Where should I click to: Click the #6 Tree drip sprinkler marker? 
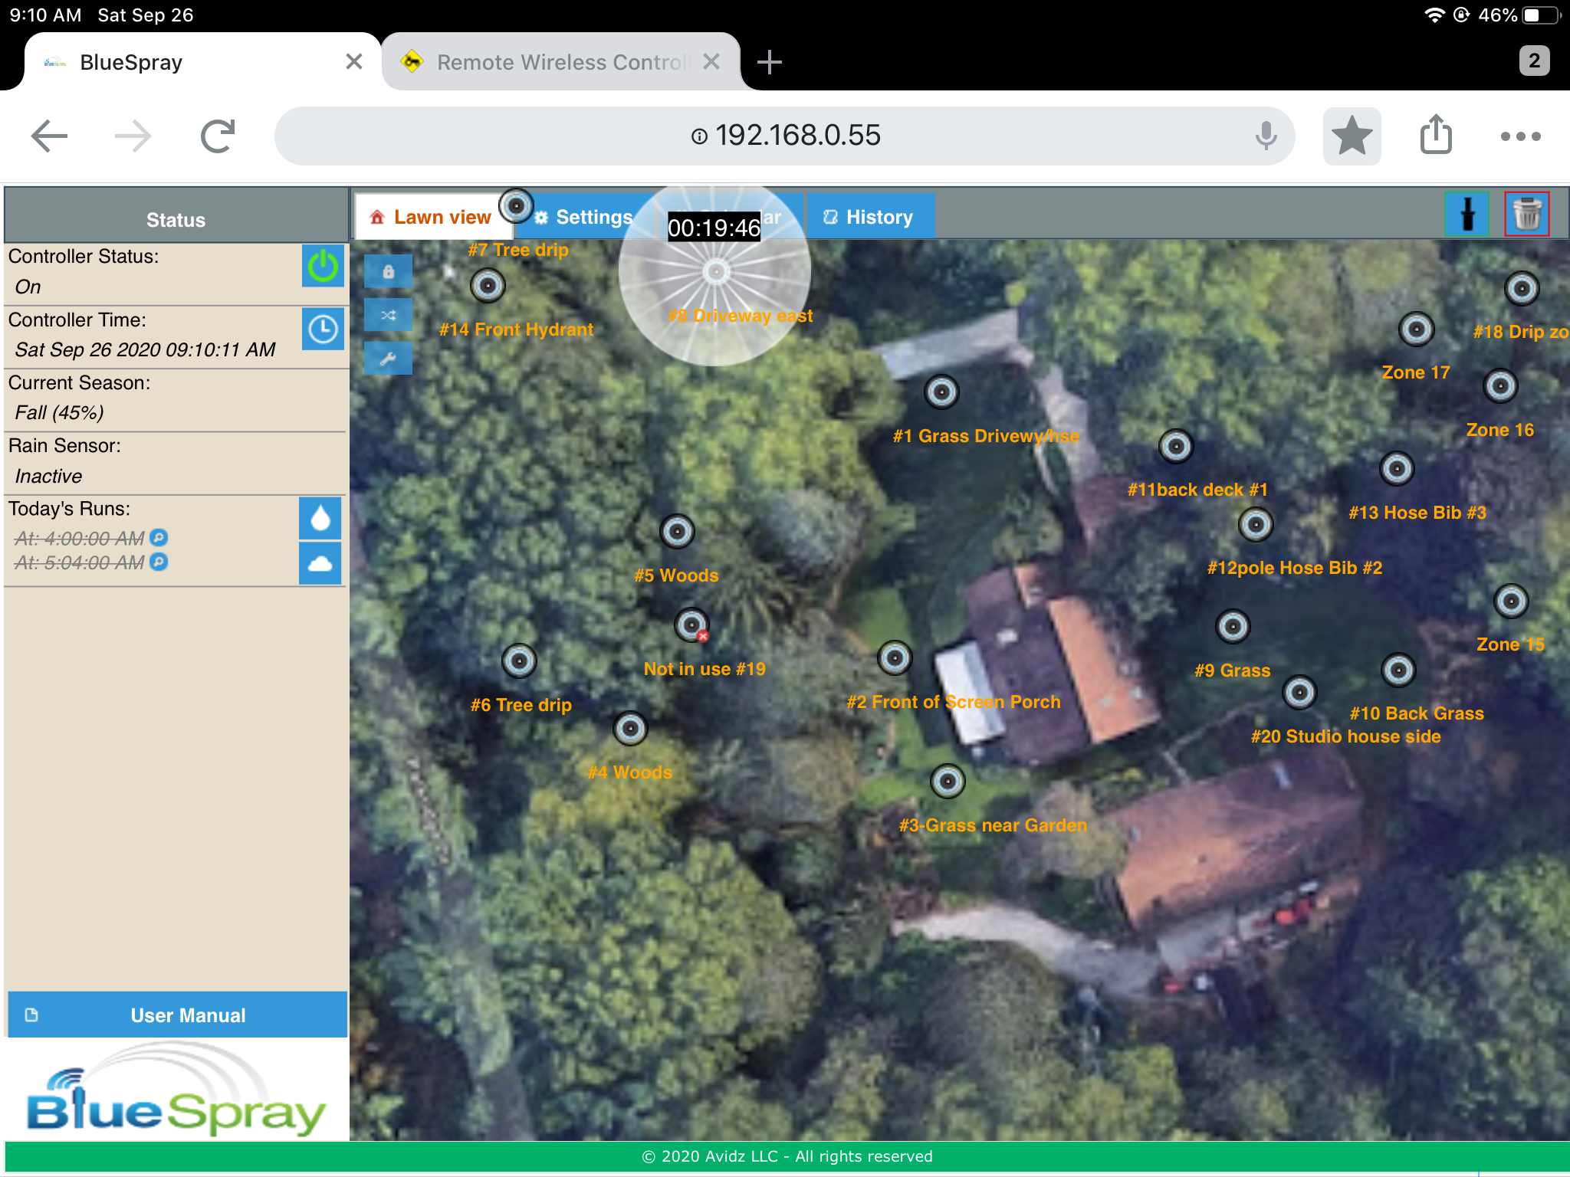pos(520,661)
